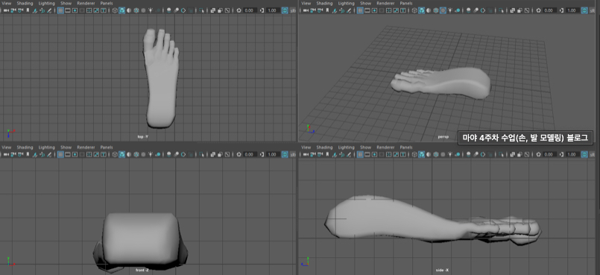Click 'top -Y' viewport label
Screen dimensions: 600x275
click(x=142, y=136)
